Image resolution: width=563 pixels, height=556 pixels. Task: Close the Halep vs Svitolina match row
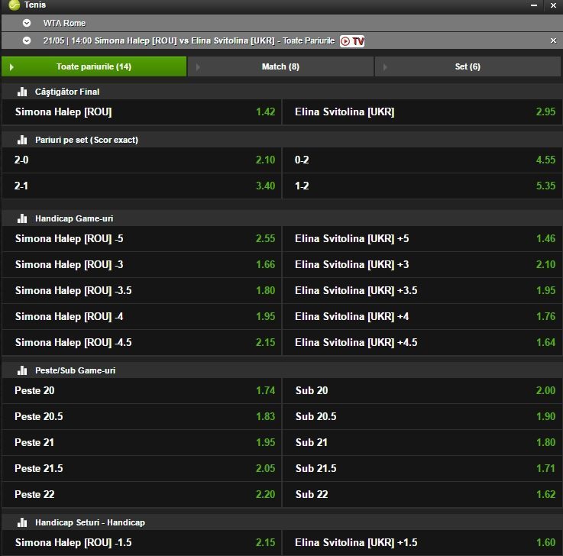click(x=553, y=40)
